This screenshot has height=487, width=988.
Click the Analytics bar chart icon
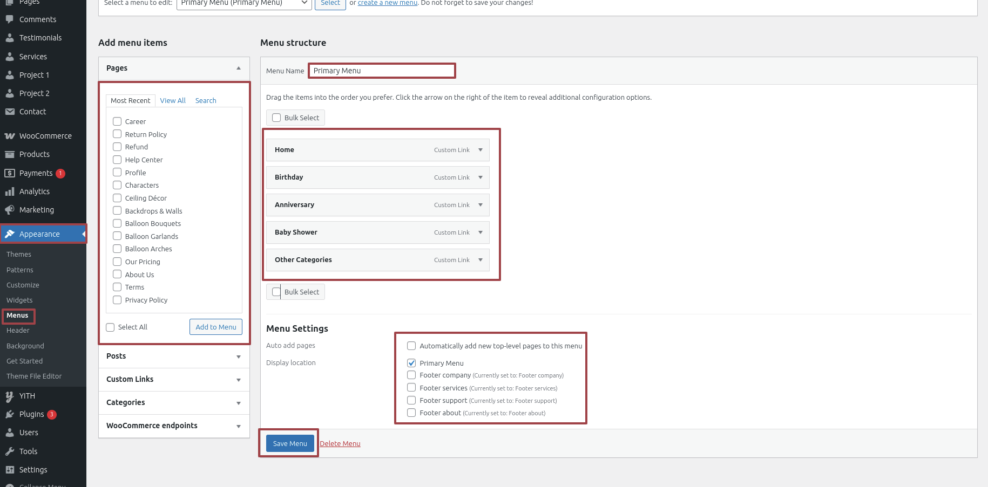[x=10, y=191]
